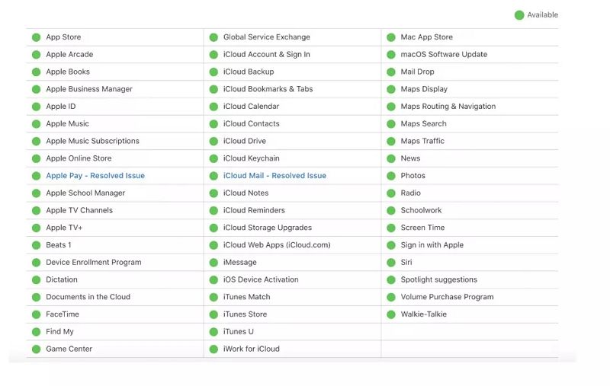Select the iCloud Keychain service row
Screen dimensions: 610x386
click(251, 158)
